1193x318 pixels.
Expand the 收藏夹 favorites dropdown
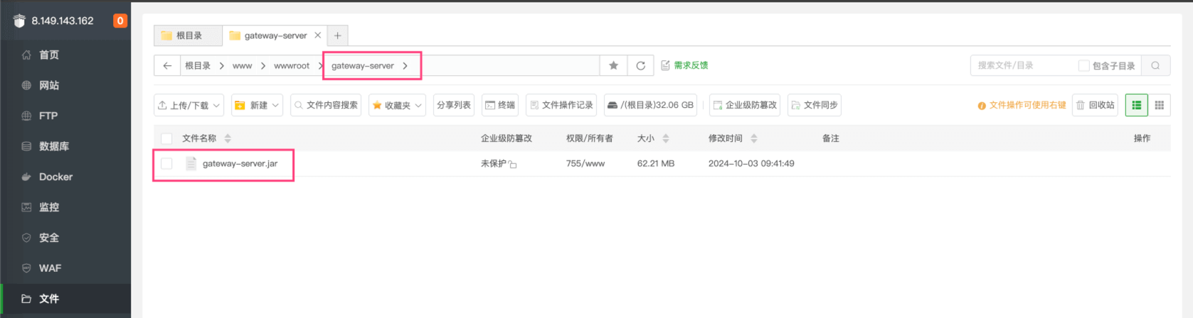[397, 105]
